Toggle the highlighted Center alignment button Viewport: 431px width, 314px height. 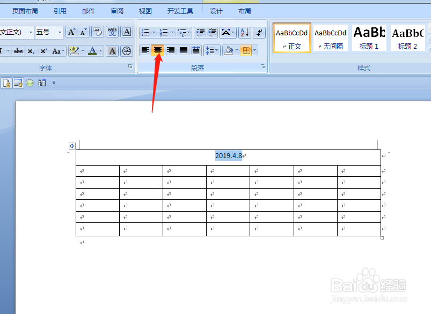pyautogui.click(x=157, y=50)
